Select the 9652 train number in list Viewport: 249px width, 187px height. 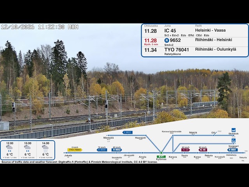pos(175,40)
